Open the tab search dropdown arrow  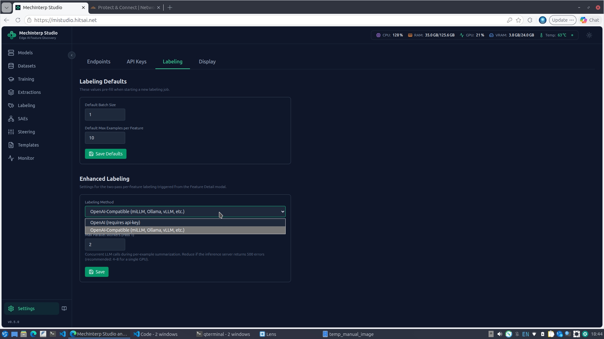7,8
